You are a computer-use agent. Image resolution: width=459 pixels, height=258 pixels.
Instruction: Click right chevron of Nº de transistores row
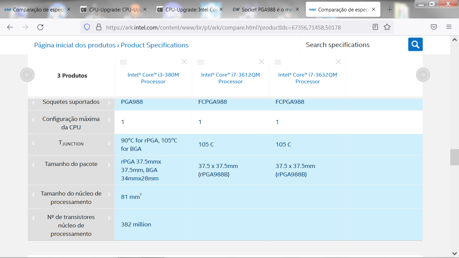109,218
